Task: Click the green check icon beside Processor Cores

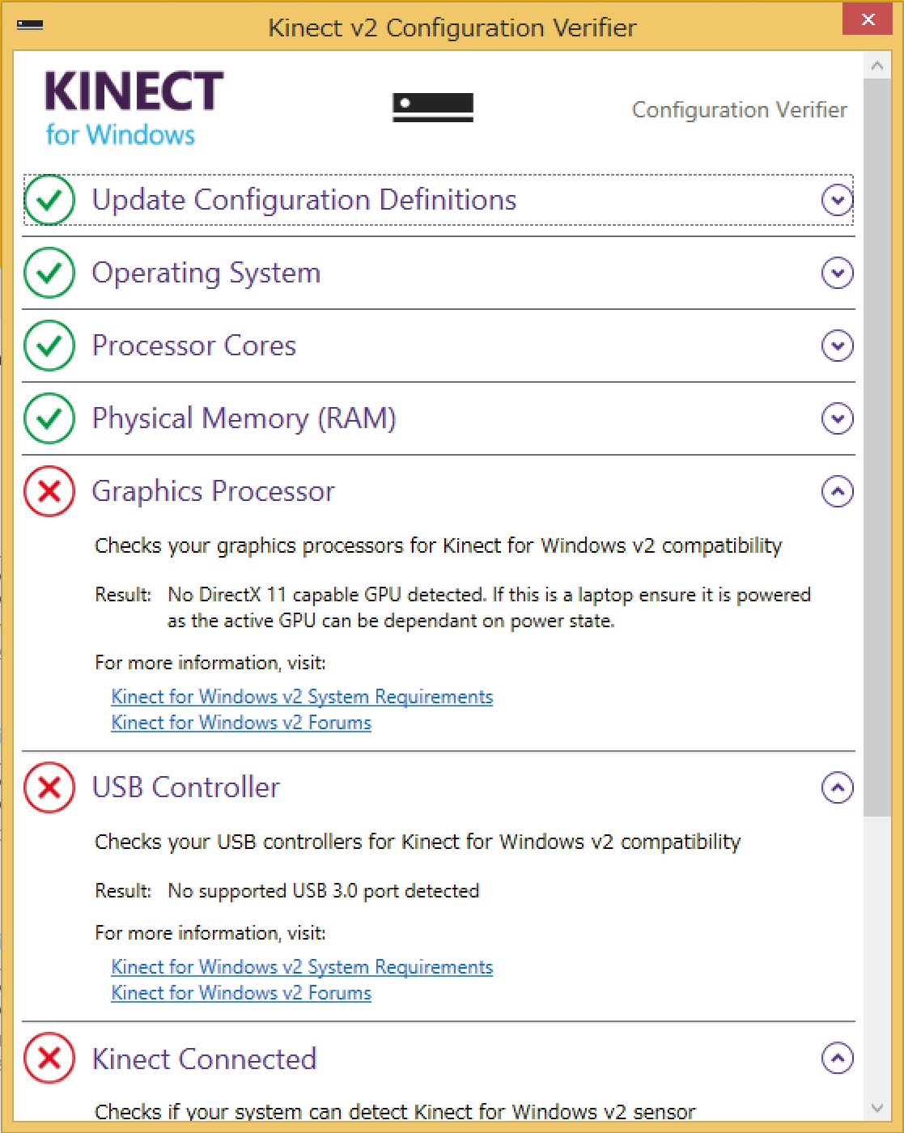Action: click(49, 346)
